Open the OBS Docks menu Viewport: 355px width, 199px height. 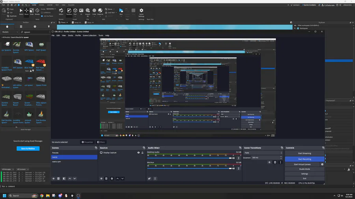[x=71, y=35]
